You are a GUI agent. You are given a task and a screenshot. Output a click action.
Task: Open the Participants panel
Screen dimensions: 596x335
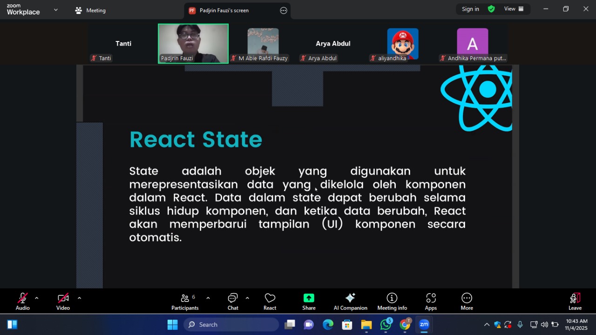185,301
